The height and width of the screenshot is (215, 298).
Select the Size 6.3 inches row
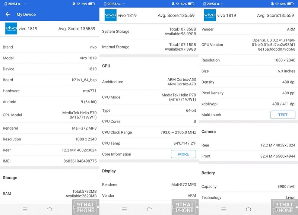pos(248,71)
